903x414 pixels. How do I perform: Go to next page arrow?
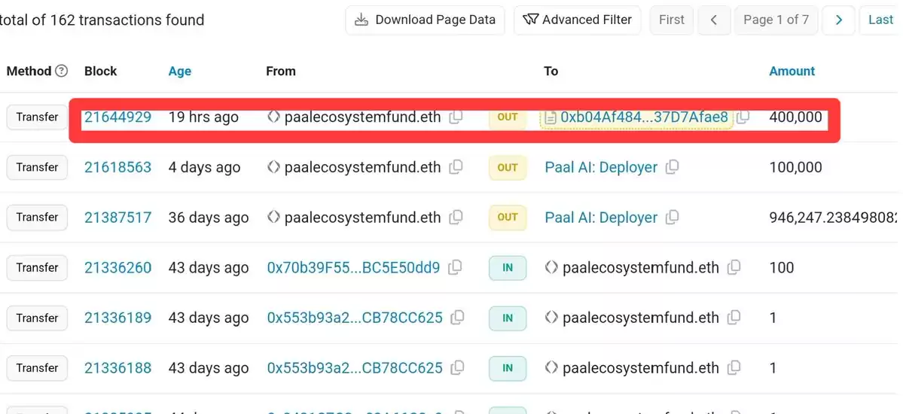[838, 20]
